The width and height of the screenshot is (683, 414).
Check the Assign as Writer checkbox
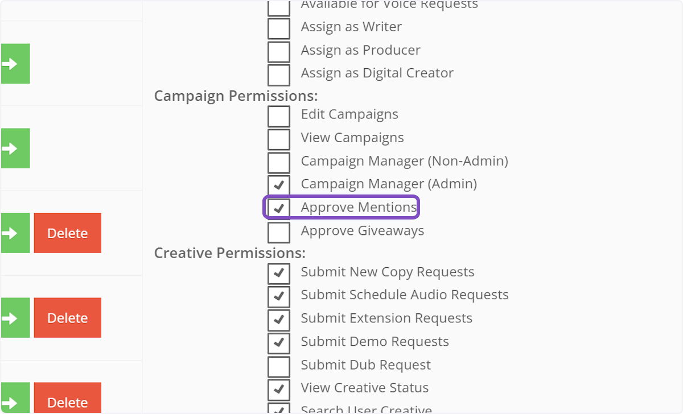(x=279, y=27)
